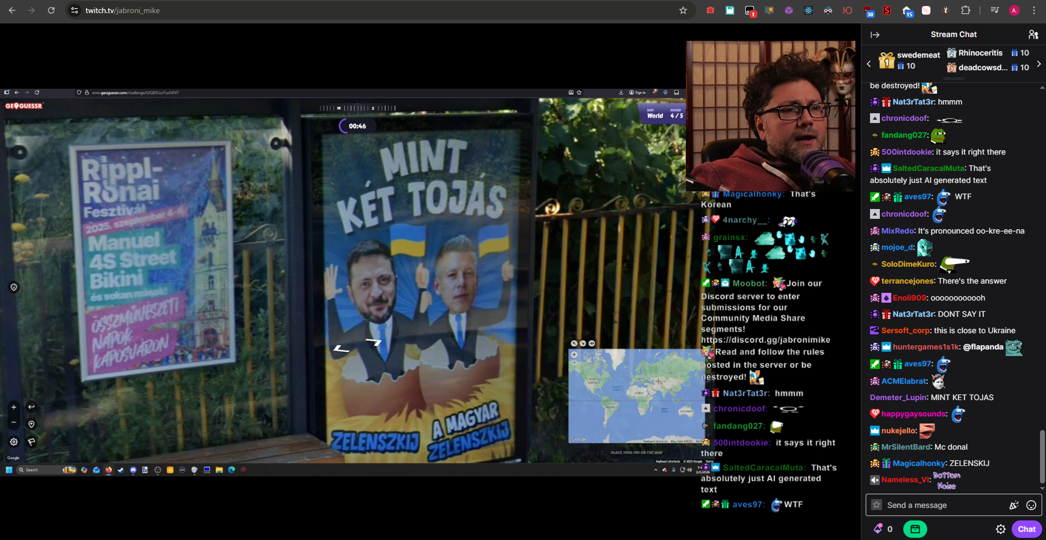The image size is (1046, 540).
Task: Open the Chrome profile avatar menu
Action: [1014, 10]
